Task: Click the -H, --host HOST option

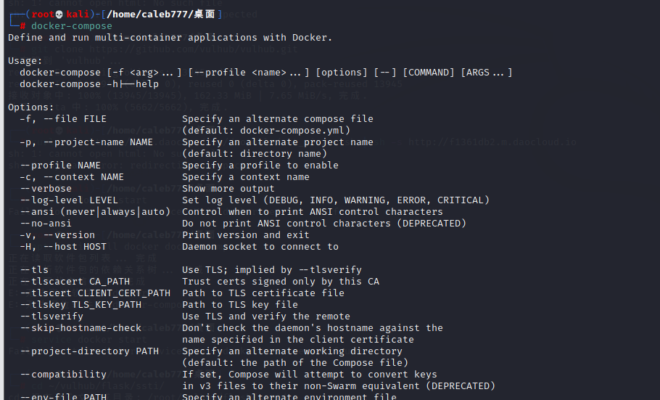Action: pos(63,247)
